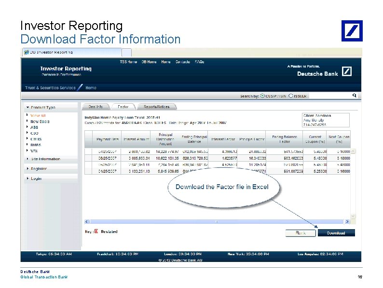Open DB Home in top navigation

point(149,62)
